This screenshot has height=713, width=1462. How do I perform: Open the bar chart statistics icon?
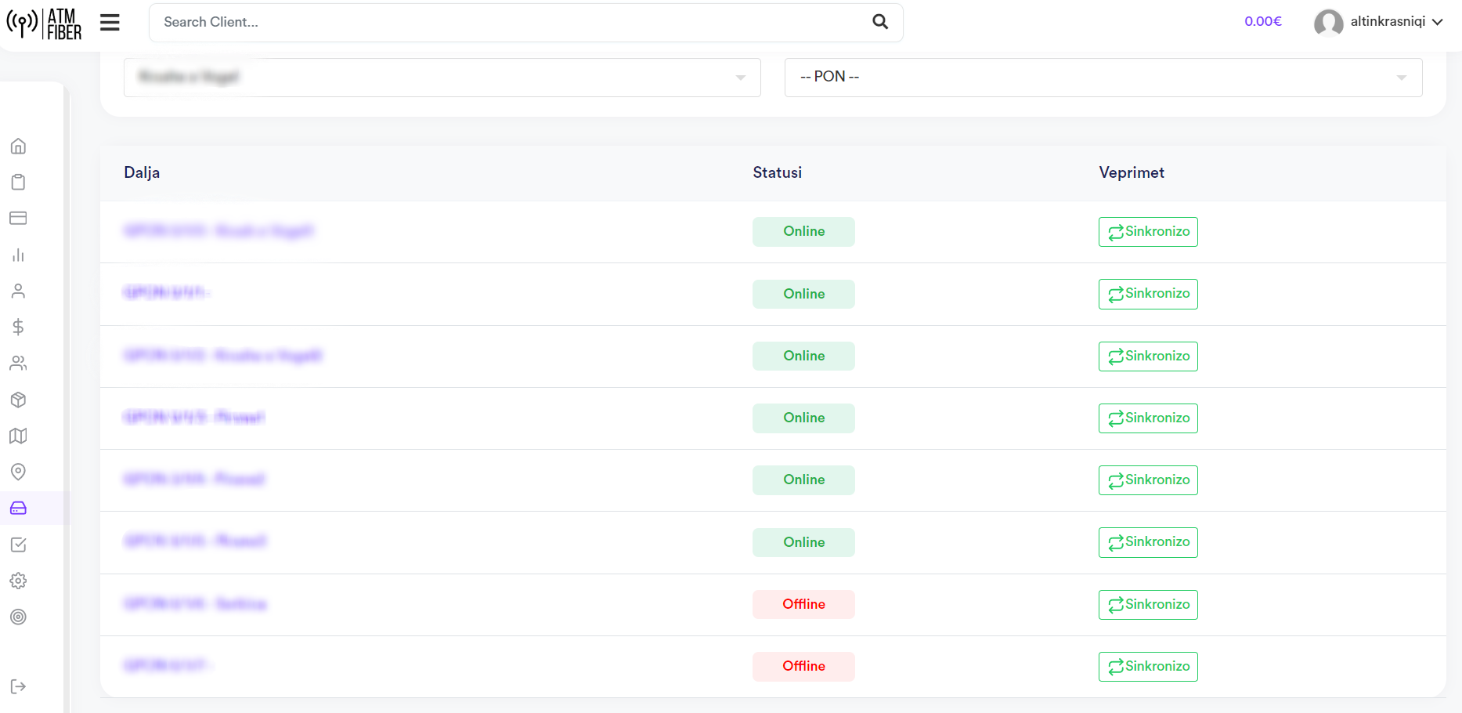coord(18,255)
